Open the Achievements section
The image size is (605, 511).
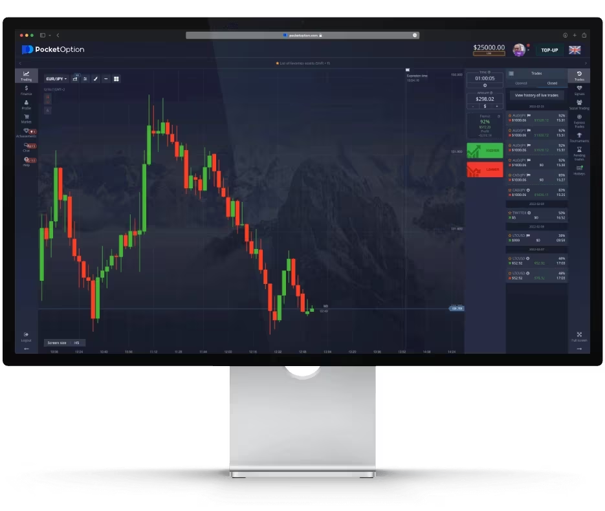click(27, 133)
